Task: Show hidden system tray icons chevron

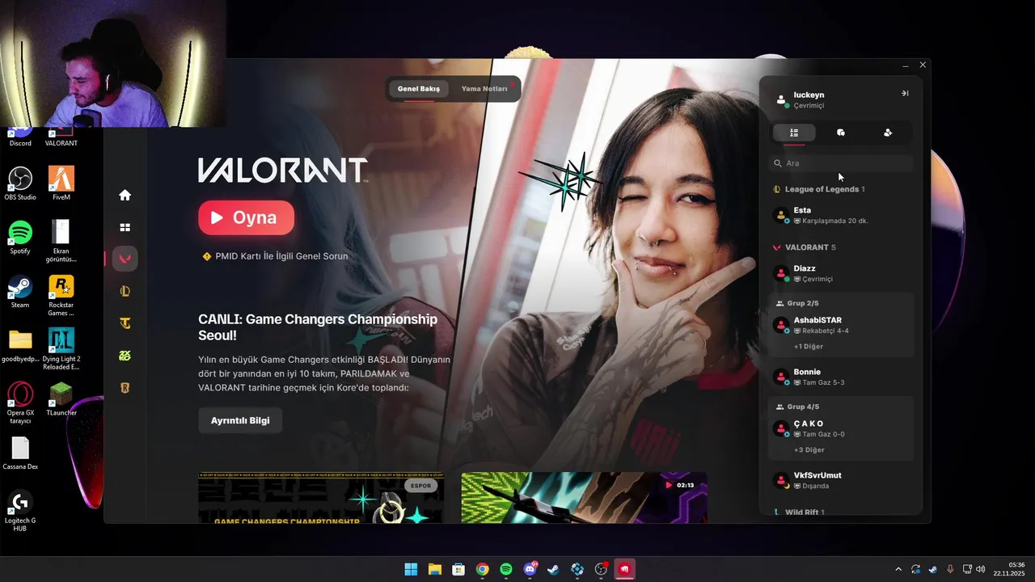Action: tap(898, 570)
